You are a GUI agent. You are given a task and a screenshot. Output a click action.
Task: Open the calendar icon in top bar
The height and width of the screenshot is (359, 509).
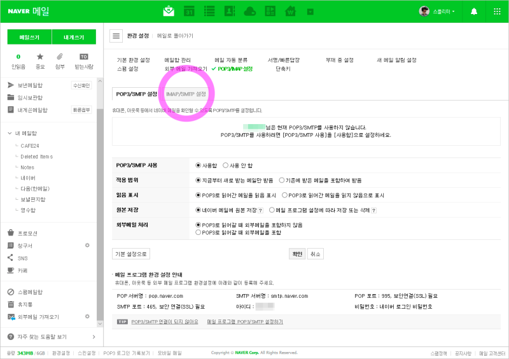point(189,11)
